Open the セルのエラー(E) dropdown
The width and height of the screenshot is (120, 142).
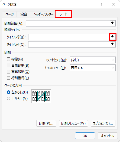[x=93, y=68]
